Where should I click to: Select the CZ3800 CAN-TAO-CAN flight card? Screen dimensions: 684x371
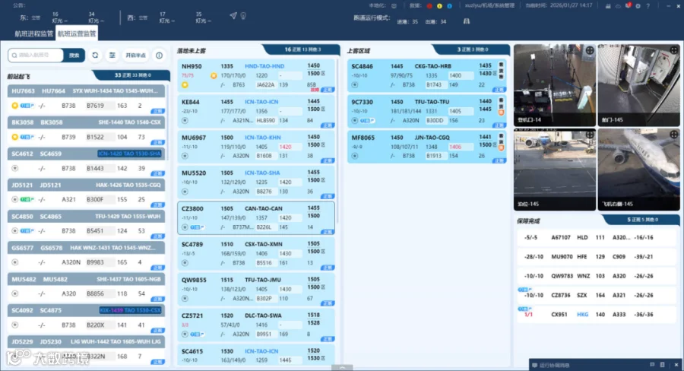[256, 217]
